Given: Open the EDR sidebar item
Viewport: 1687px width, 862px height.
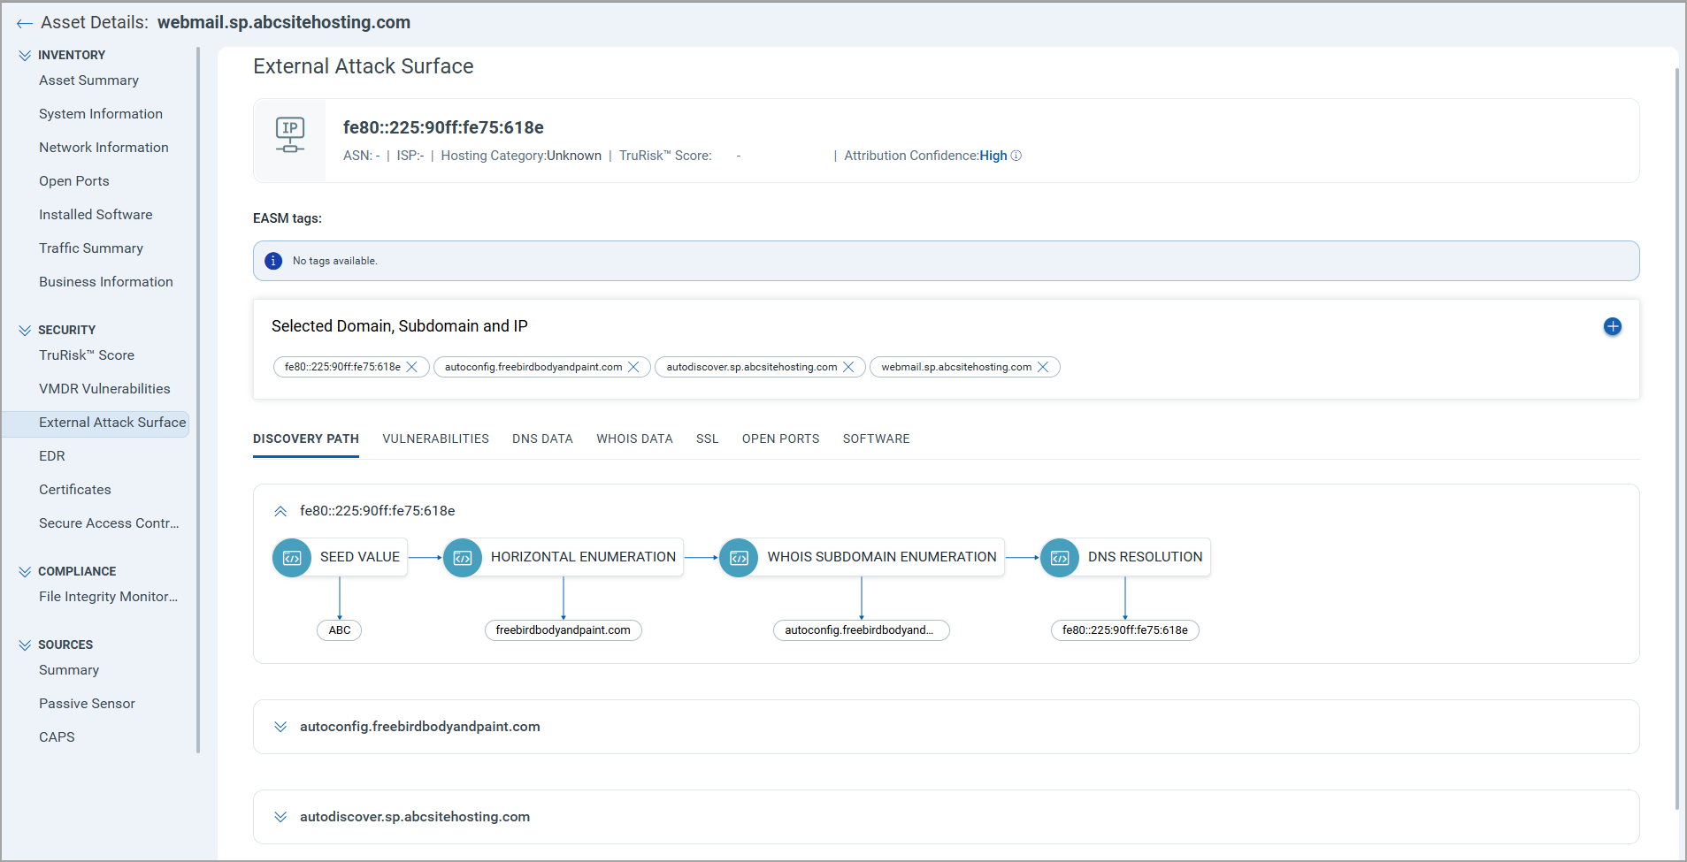Looking at the screenshot, I should (x=52, y=456).
